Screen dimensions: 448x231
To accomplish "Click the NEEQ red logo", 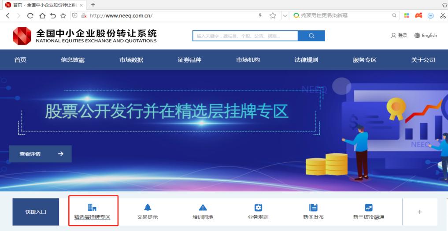I will [22, 36].
